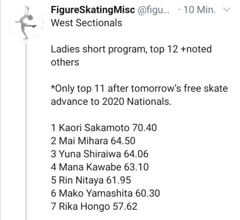
Task: Click the Rin Nitaya 61.95 entry
Action: tap(91, 180)
